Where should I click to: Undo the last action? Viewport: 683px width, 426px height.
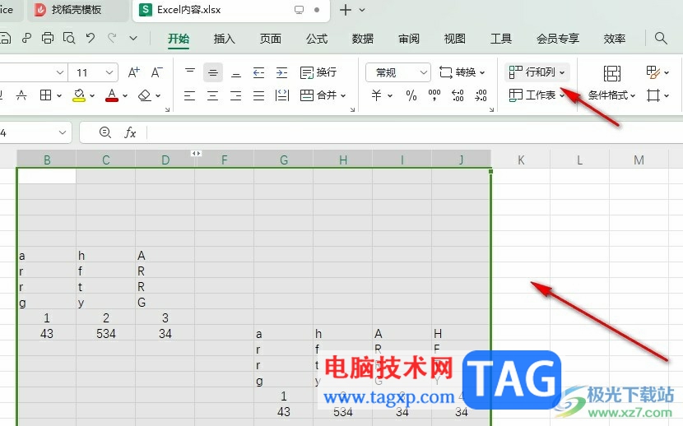[91, 39]
